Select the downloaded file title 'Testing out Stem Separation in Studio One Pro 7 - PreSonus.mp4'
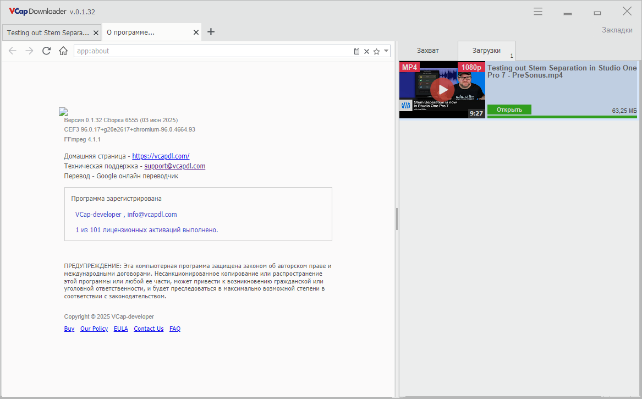Image resolution: width=642 pixels, height=399 pixels. click(x=562, y=72)
